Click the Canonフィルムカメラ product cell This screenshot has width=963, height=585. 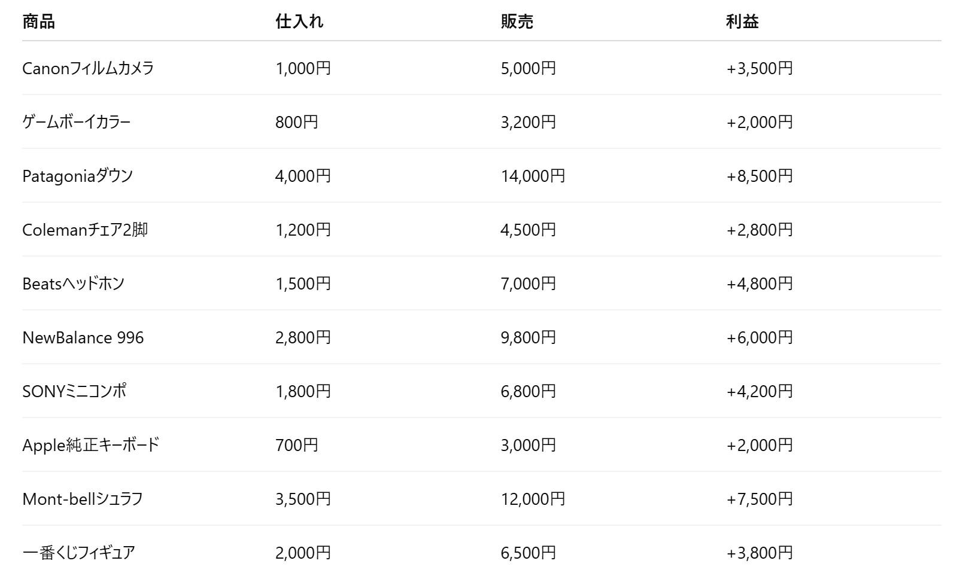tap(88, 68)
